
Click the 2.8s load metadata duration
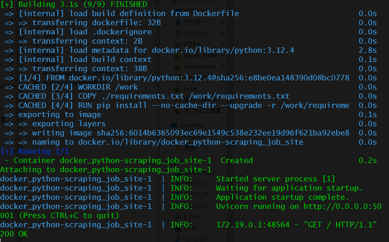coord(368,50)
